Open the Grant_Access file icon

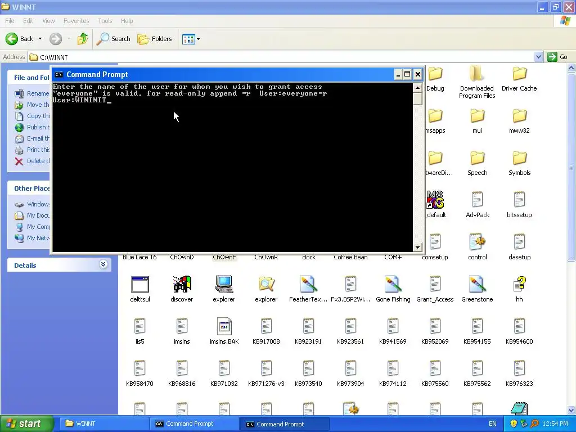click(435, 284)
